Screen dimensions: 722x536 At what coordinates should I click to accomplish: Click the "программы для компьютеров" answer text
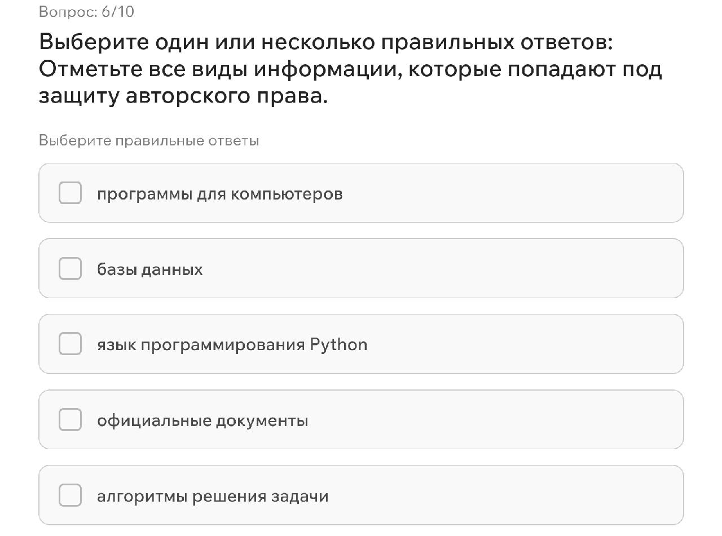[219, 194]
